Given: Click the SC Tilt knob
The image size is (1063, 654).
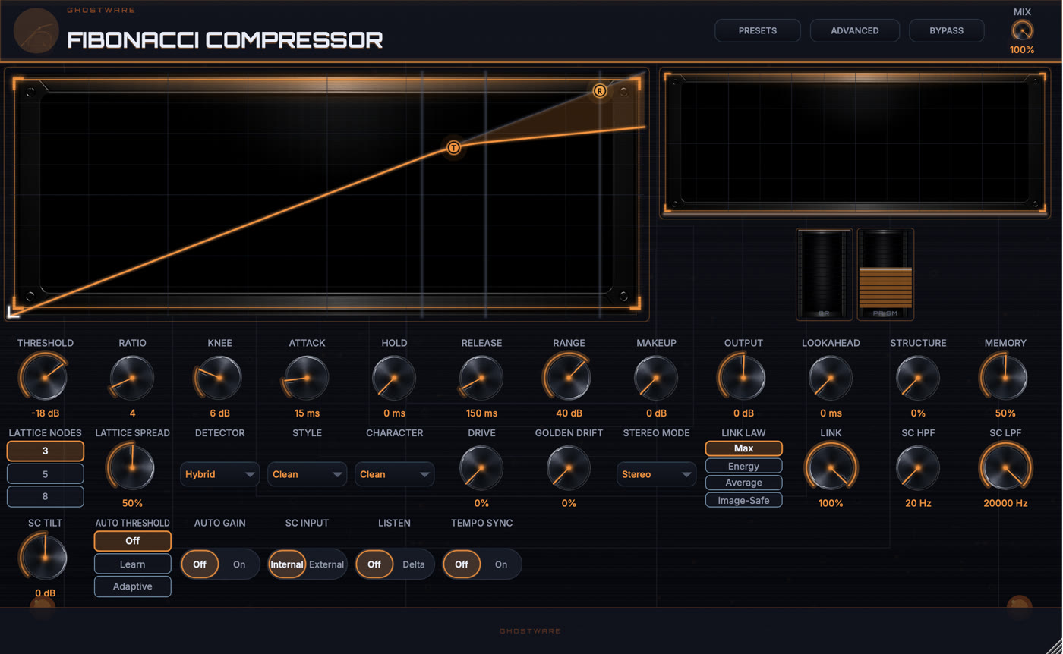Looking at the screenshot, I should (45, 557).
